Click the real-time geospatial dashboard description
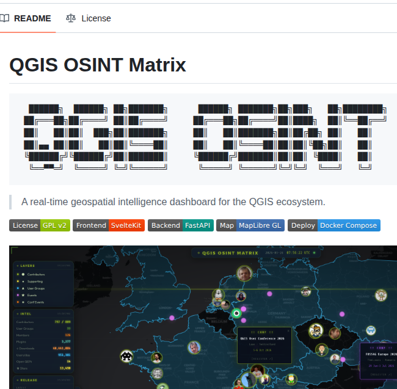The image size is (397, 389). click(x=173, y=202)
